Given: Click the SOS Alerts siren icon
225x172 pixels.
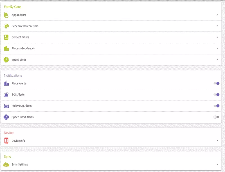Looking at the screenshot, I should pyautogui.click(x=6, y=95).
